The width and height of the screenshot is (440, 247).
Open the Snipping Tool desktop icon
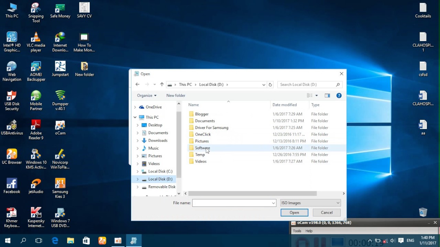(36, 13)
